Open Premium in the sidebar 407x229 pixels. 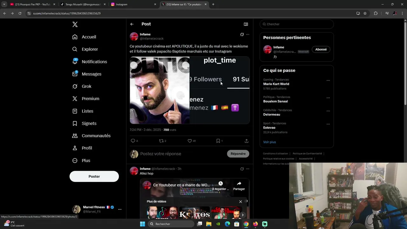click(x=86, y=99)
